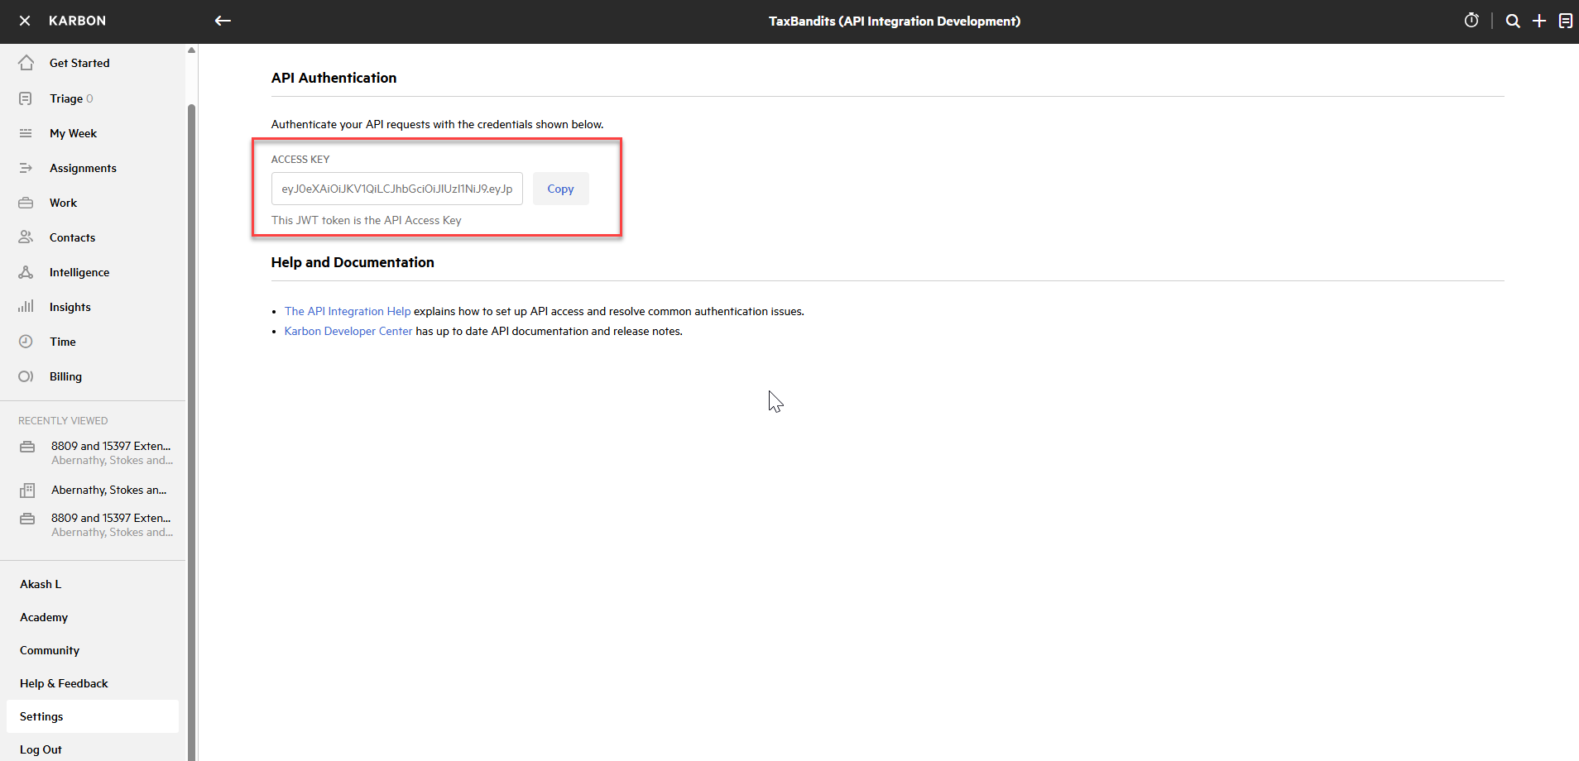Click the Intelligence icon
The image size is (1579, 761).
[x=26, y=272]
